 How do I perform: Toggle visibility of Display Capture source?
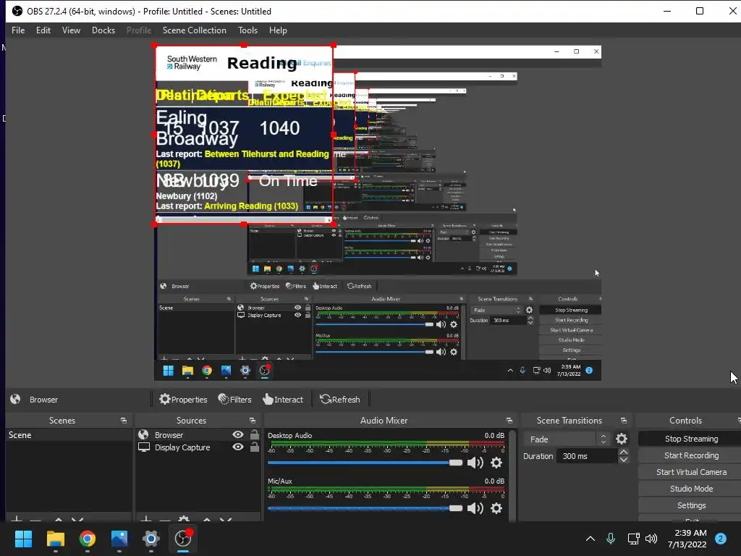(238, 447)
